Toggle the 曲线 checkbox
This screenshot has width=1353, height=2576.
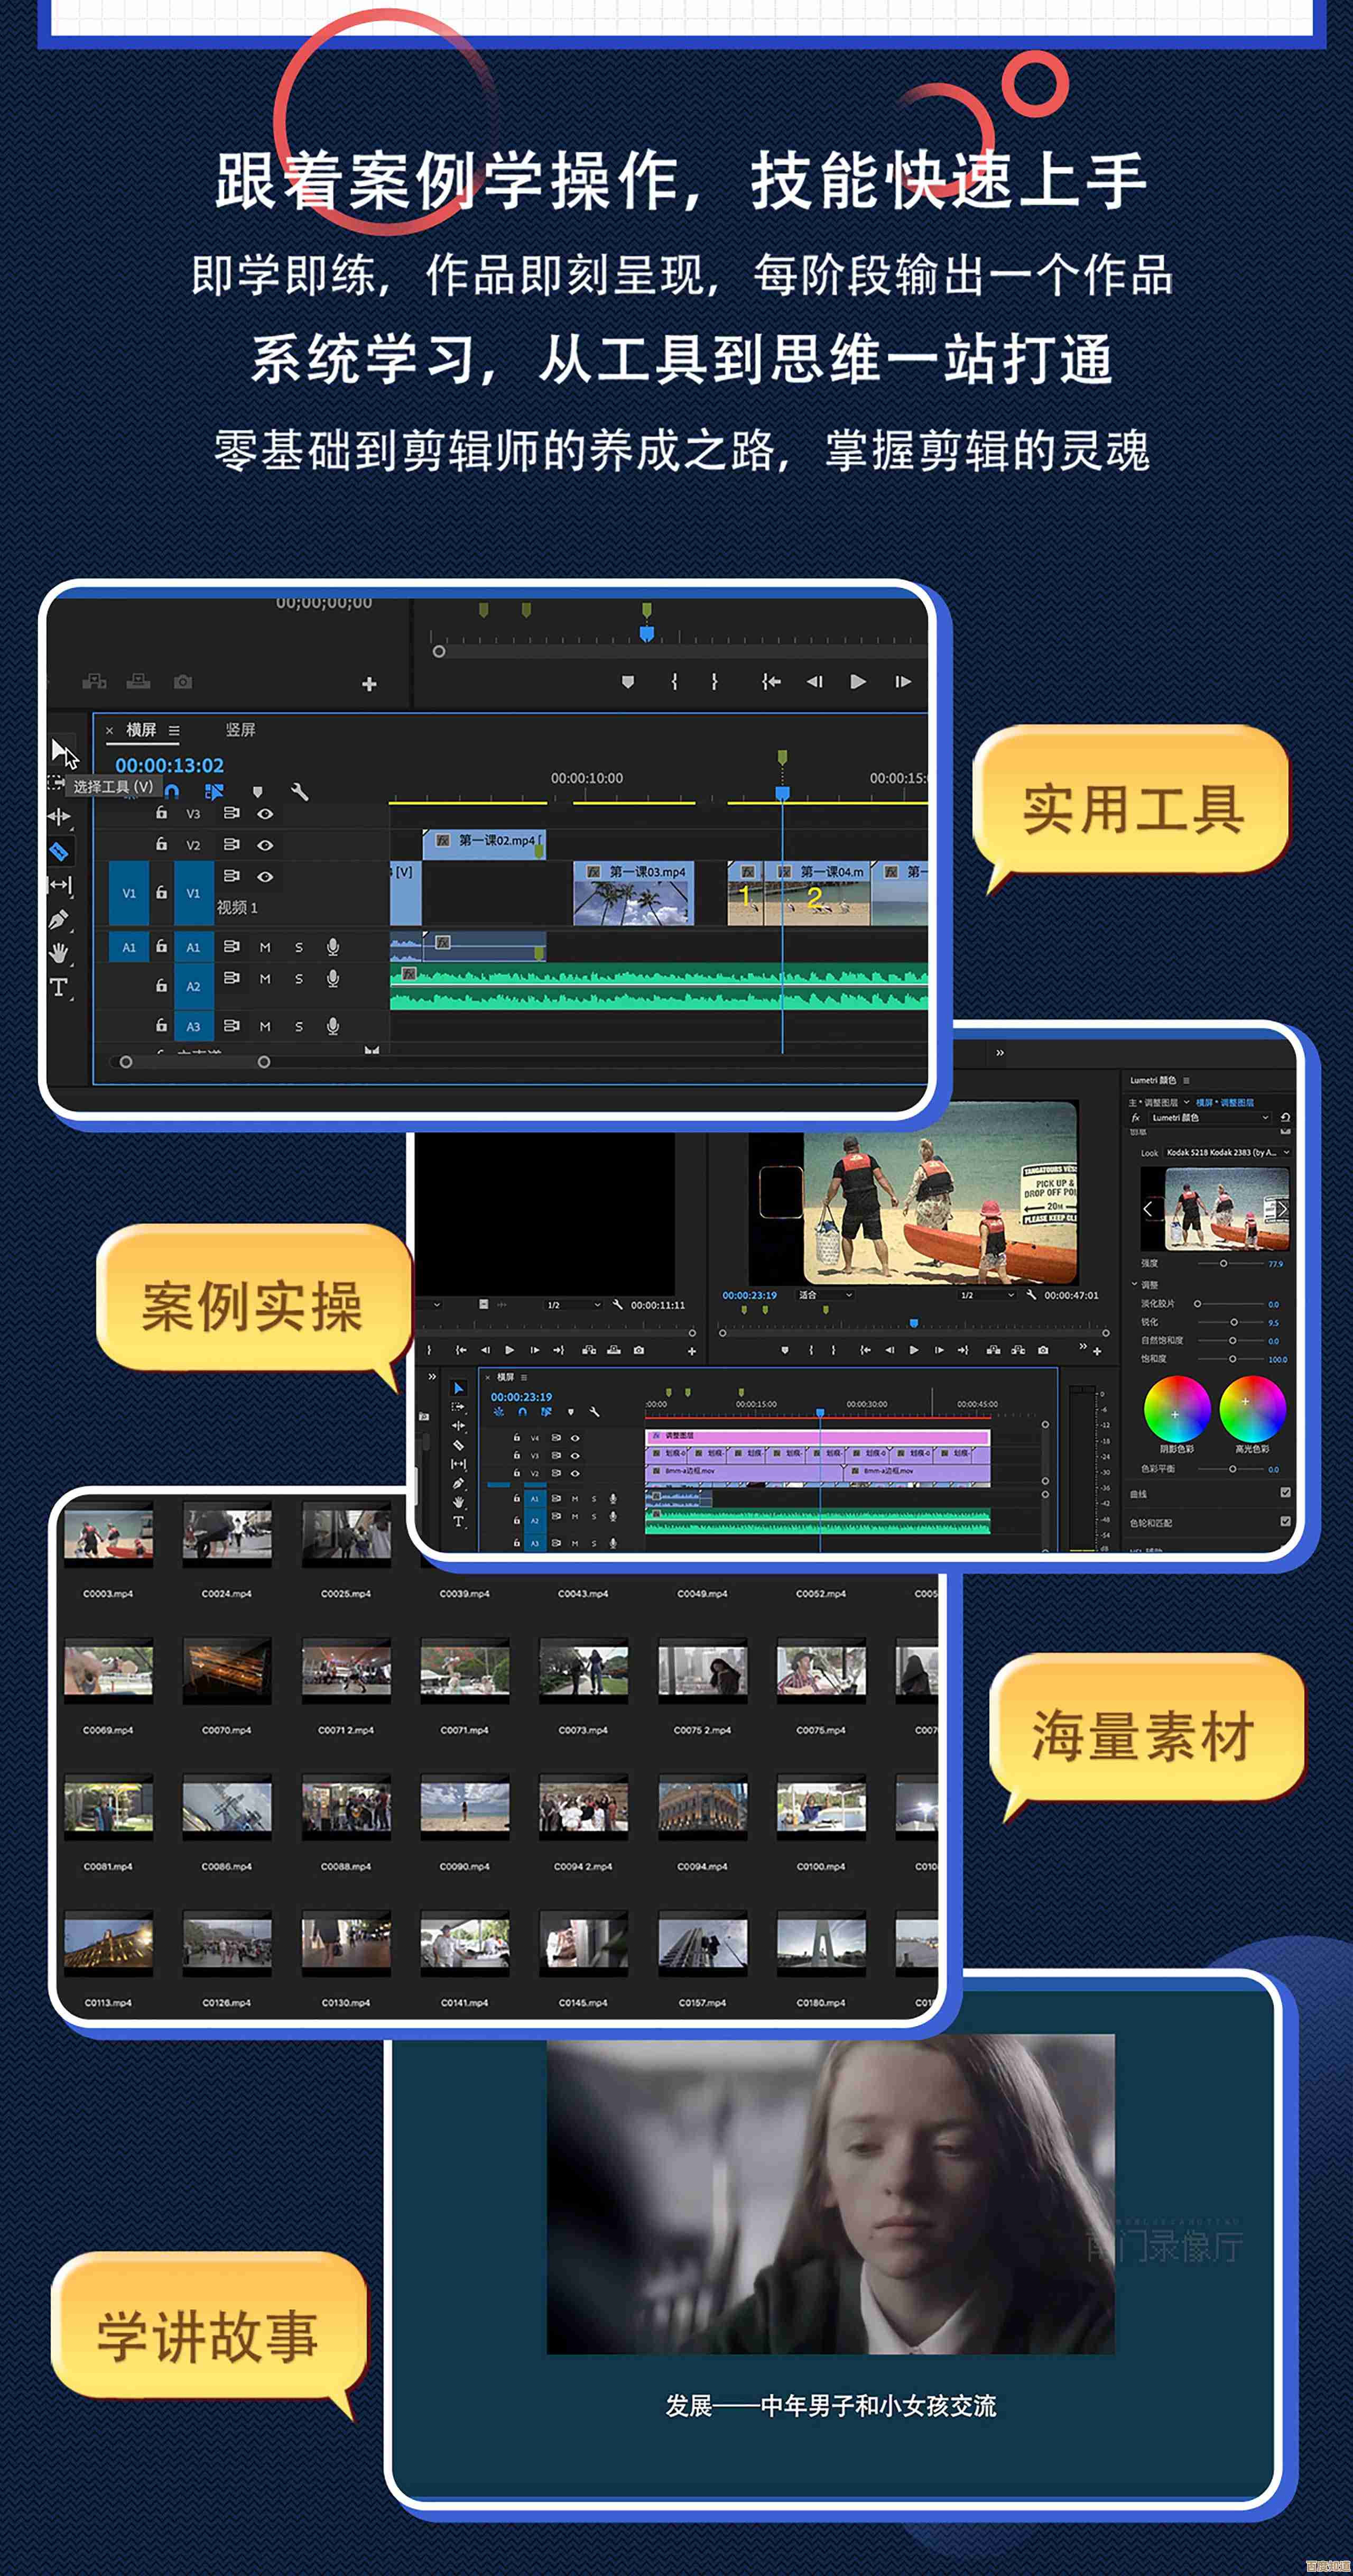click(1285, 1492)
